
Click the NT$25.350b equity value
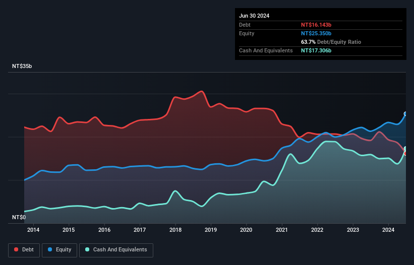coord(316,33)
